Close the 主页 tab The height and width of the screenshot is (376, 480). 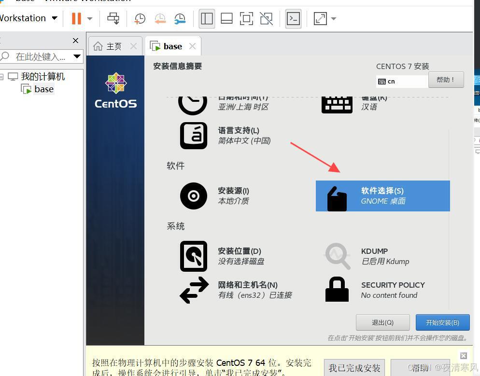pos(133,46)
